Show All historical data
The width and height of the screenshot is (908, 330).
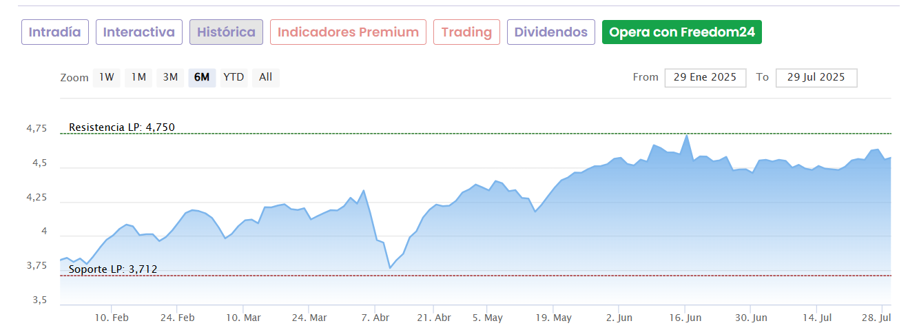[265, 77]
